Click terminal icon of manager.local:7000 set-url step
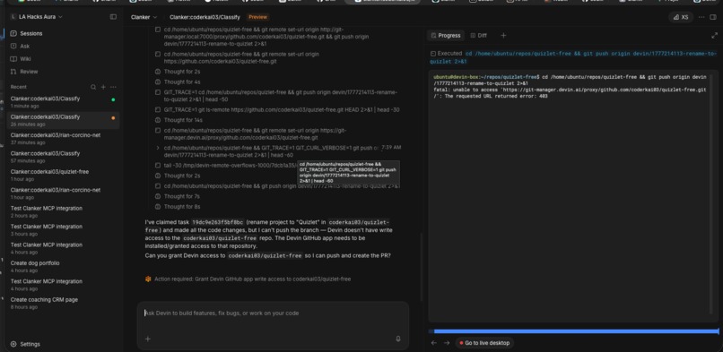This screenshot has width=723, height=352. coord(158,30)
